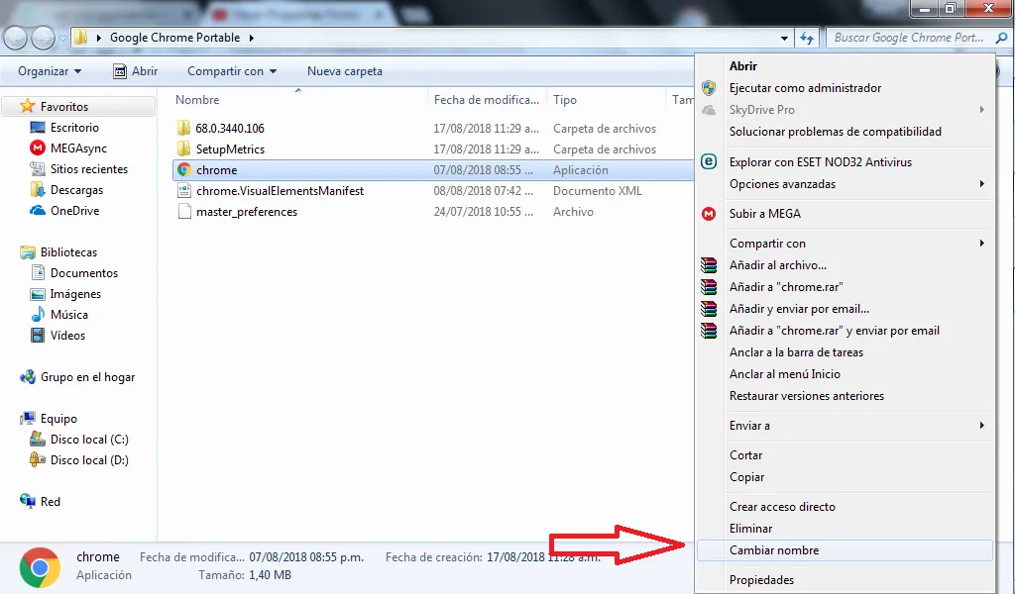Choose Restaurar versiones anteriores
This screenshot has width=1015, height=594.
click(x=845, y=396)
